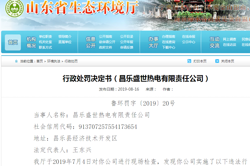Open the 网上调查 link
This screenshot has height=166, width=250.
pos(229,39)
